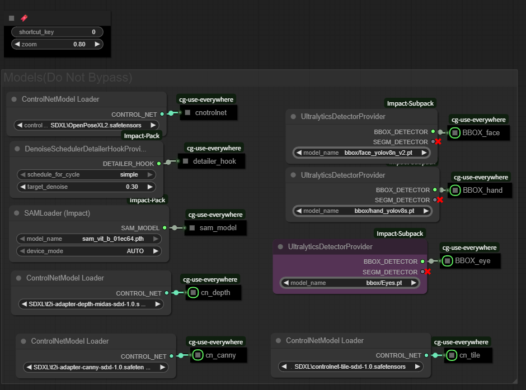This screenshot has width=526, height=390.
Task: Open the t2i-adapter-canny model selector
Action: (x=96, y=367)
